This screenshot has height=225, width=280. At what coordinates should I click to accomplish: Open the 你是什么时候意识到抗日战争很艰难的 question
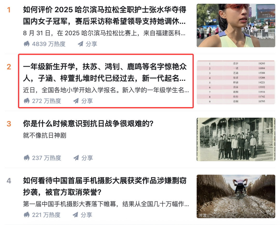tap(88, 124)
